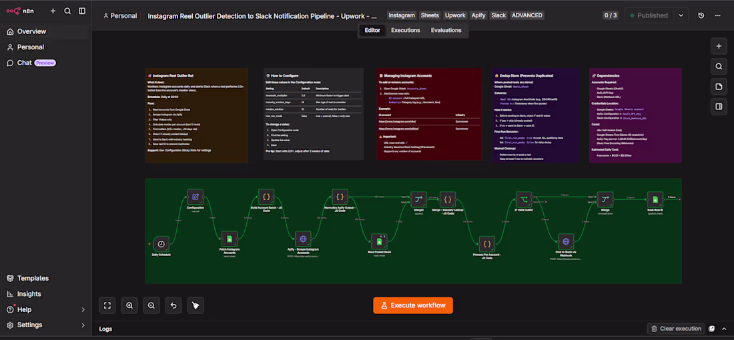
Task: Select the Merge chooseBranch node before Save Reel ID
Action: click(605, 199)
